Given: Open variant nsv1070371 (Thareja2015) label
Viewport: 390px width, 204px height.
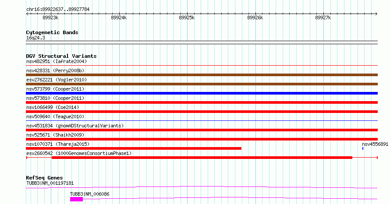Looking at the screenshot, I should pyautogui.click(x=58, y=144).
